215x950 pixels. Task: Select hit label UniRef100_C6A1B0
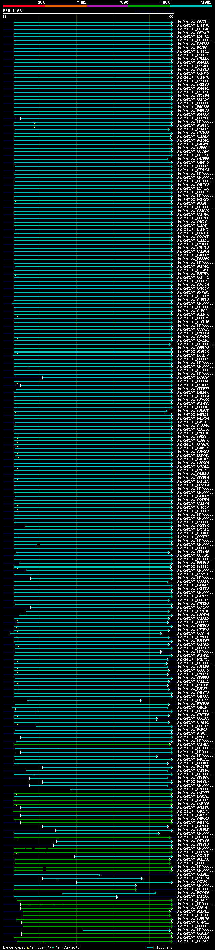click(x=192, y=933)
